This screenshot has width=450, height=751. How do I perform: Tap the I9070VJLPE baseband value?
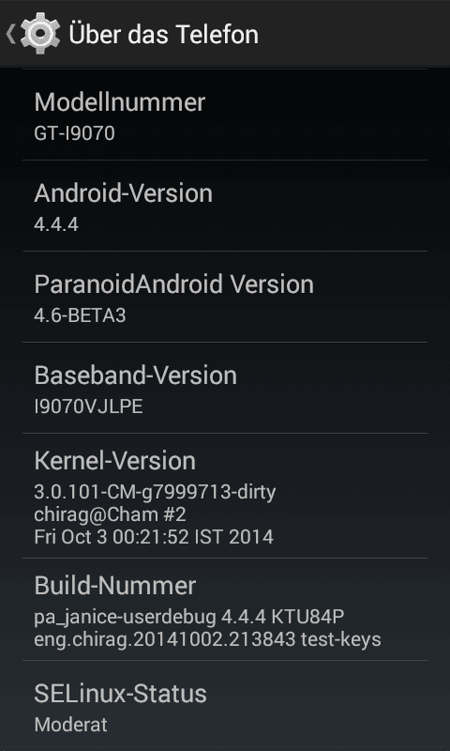coord(88,406)
